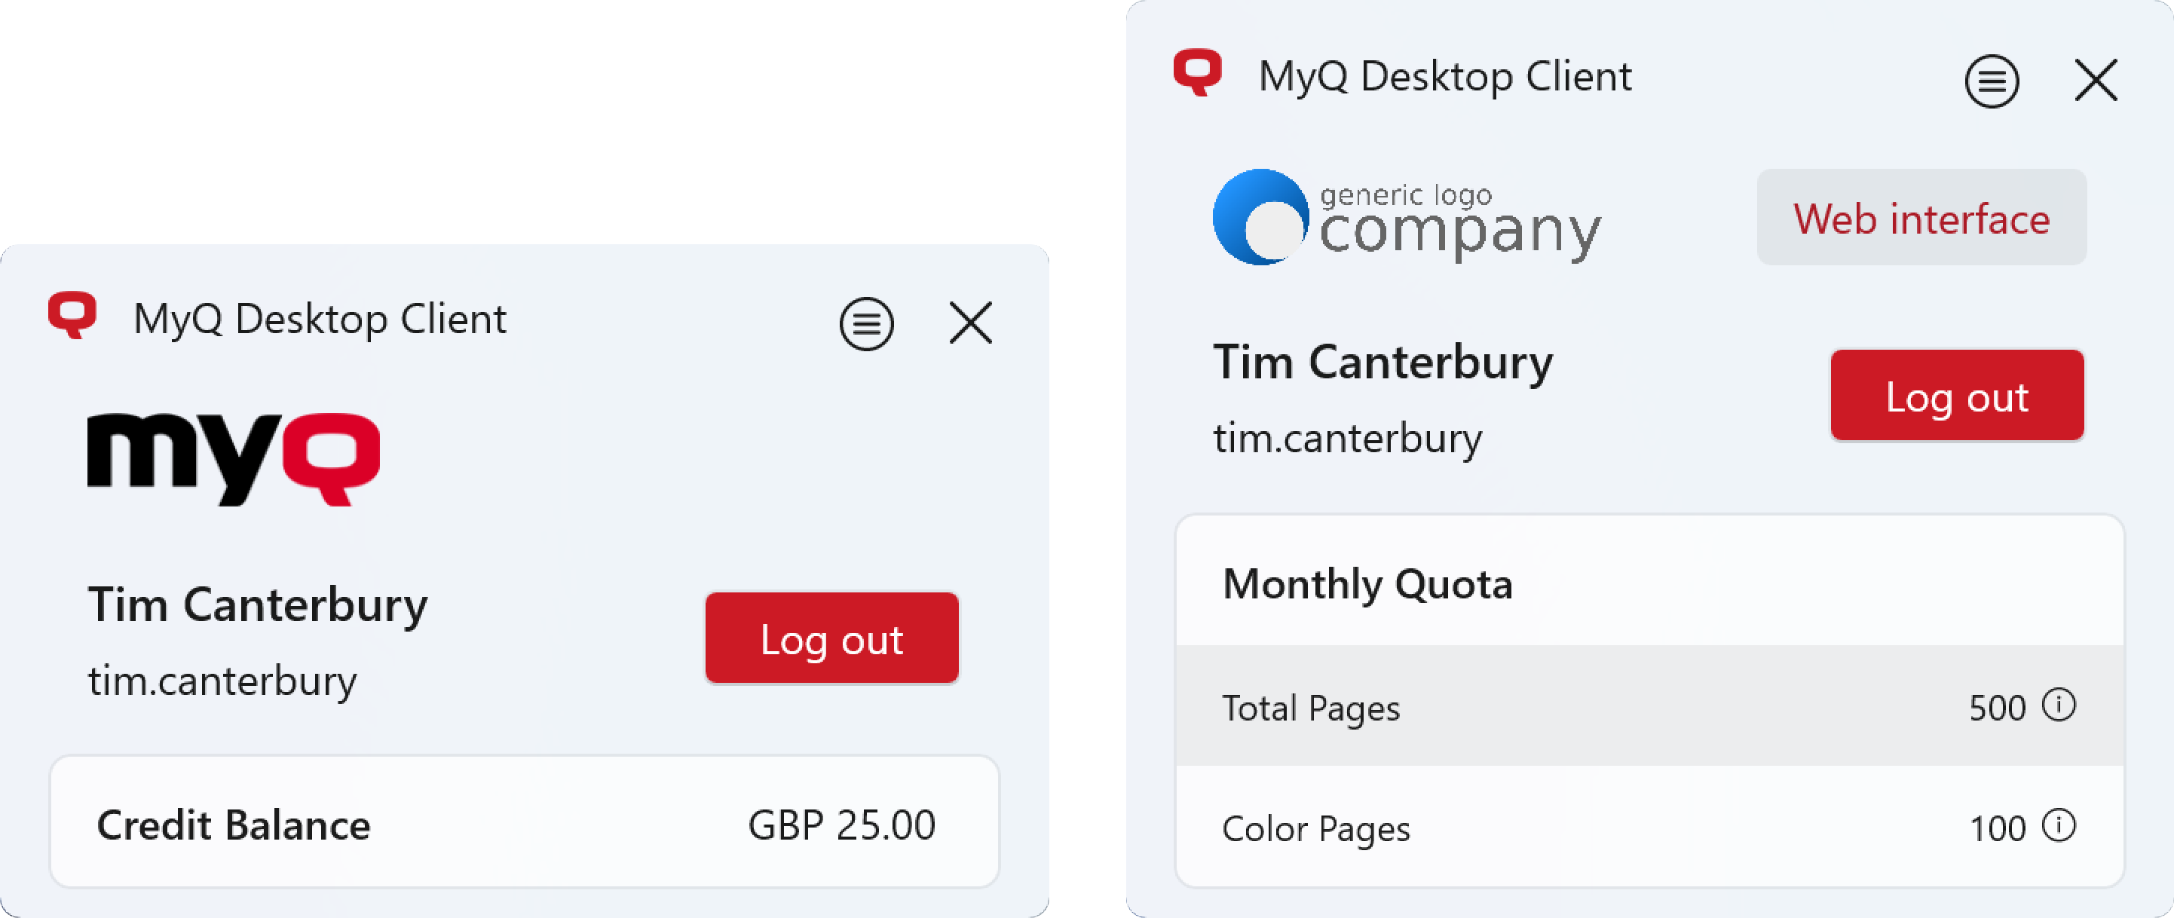Image resolution: width=2174 pixels, height=918 pixels.
Task: Click the info icon next to Total Pages
Action: pos(2059,707)
